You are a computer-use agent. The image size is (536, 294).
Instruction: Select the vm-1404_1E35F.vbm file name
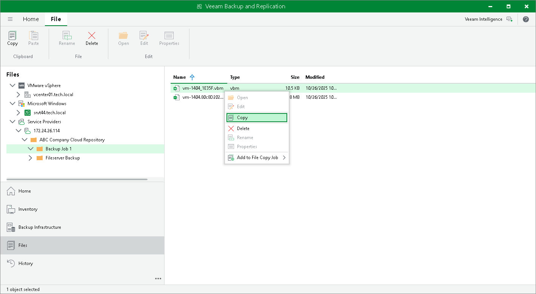point(203,88)
